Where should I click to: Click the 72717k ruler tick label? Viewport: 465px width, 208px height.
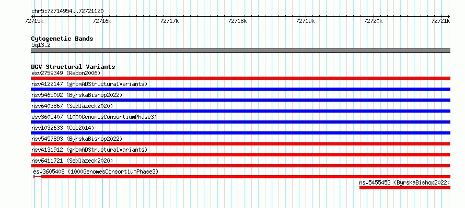coord(169,21)
